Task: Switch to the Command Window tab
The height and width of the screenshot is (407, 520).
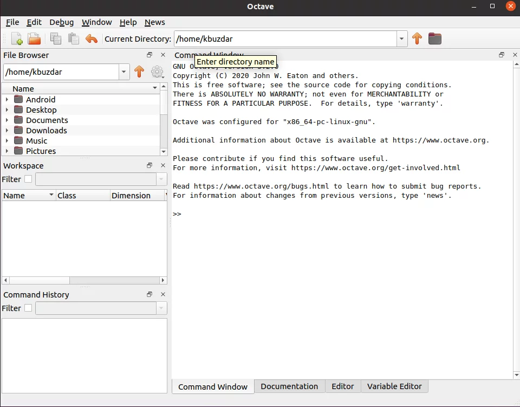Action: pos(213,387)
